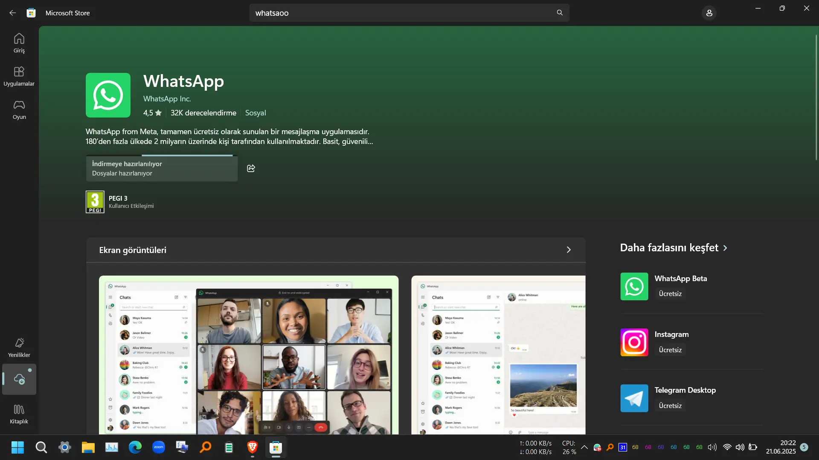The width and height of the screenshot is (819, 460).
Task: Click the Daha fazlasını keşfet heading
Action: click(669, 248)
